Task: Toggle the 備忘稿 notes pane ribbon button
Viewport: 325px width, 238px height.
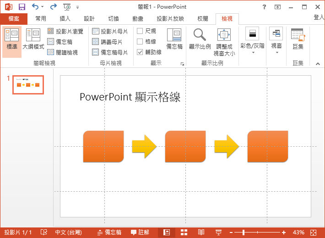Action: click(174, 39)
